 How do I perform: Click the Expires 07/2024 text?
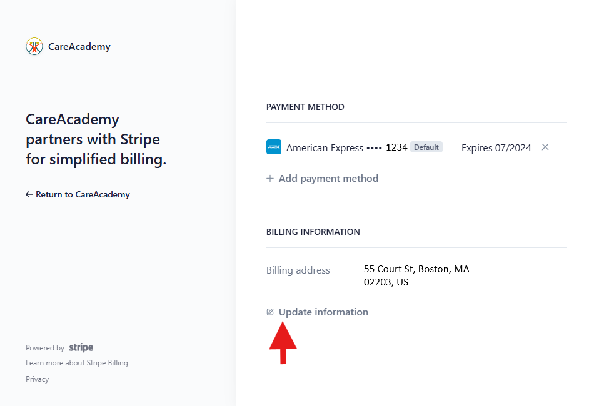tap(496, 147)
